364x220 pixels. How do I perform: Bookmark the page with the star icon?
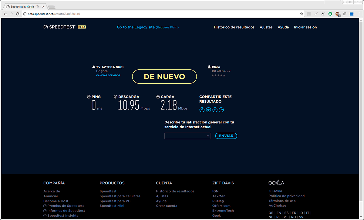point(302,14)
